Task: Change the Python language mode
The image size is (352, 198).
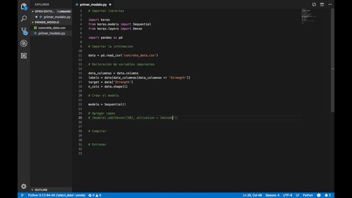Action: click(308, 195)
